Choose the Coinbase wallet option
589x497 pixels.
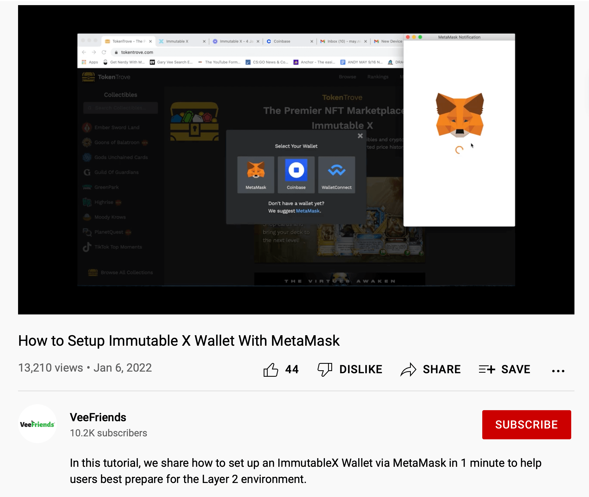pos(296,175)
